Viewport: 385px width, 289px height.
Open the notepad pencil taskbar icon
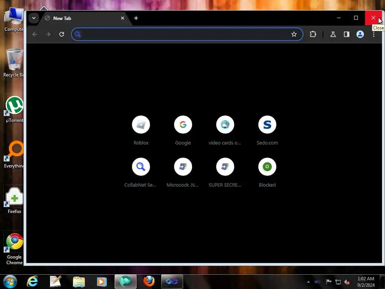56,281
